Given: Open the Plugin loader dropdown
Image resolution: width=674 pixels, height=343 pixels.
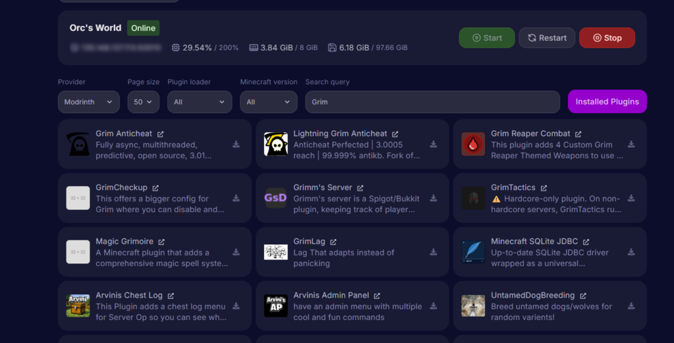Looking at the screenshot, I should pyautogui.click(x=199, y=102).
